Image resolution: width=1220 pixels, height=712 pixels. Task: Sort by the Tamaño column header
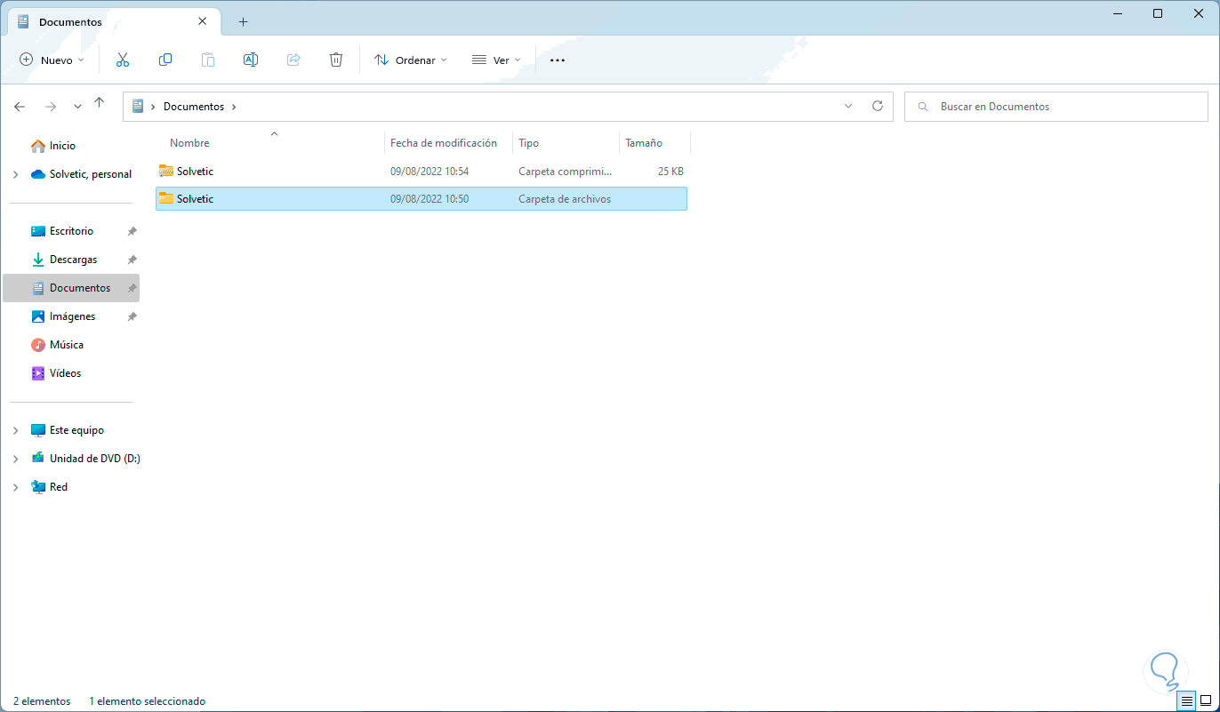click(x=644, y=143)
